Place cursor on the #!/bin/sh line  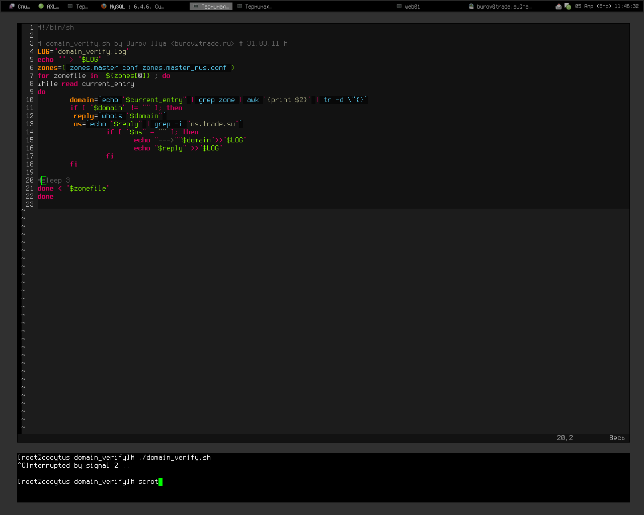click(x=56, y=28)
